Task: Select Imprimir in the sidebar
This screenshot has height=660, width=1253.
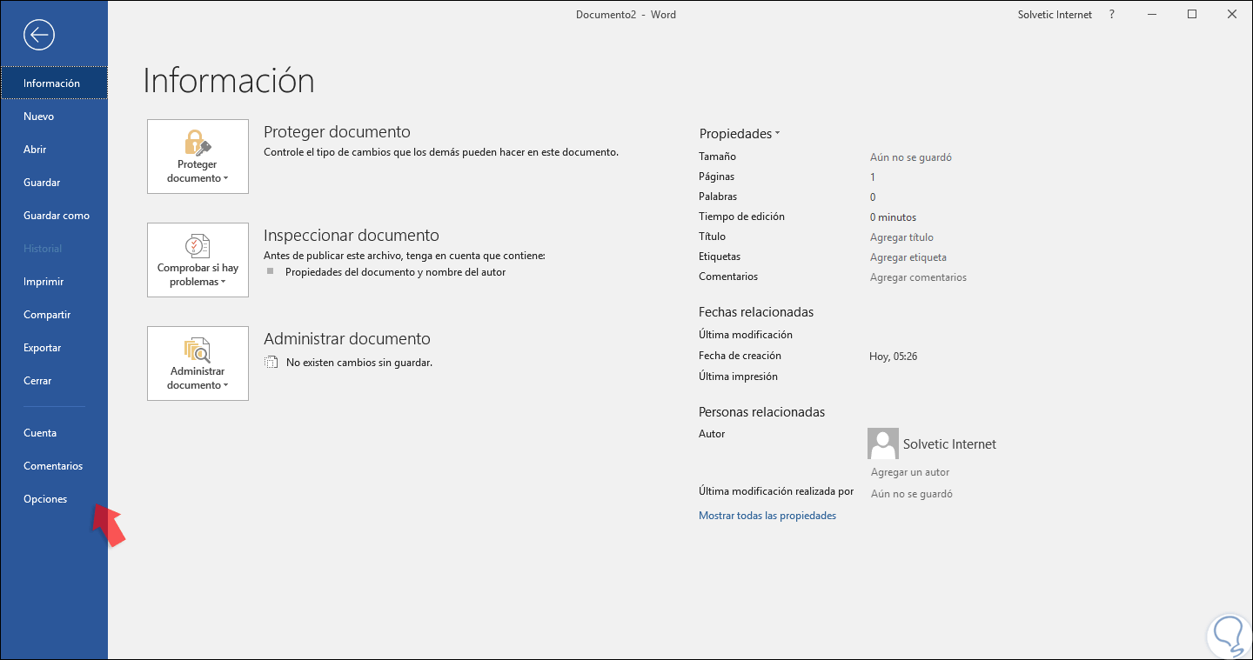Action: [54, 282]
